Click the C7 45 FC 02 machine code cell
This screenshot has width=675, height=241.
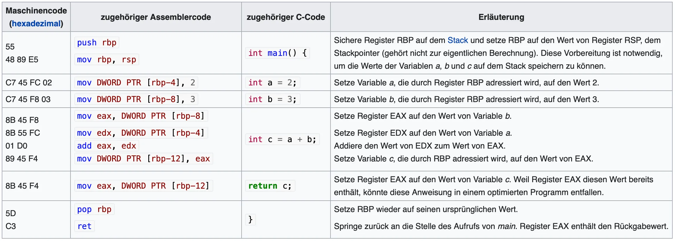(29, 83)
